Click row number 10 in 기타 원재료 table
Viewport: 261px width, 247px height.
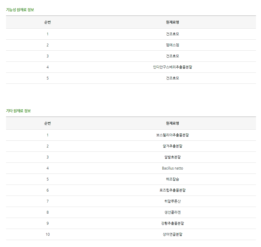point(47,234)
